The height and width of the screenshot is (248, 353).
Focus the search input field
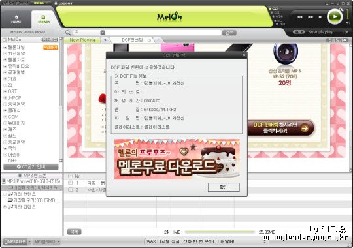163,33
